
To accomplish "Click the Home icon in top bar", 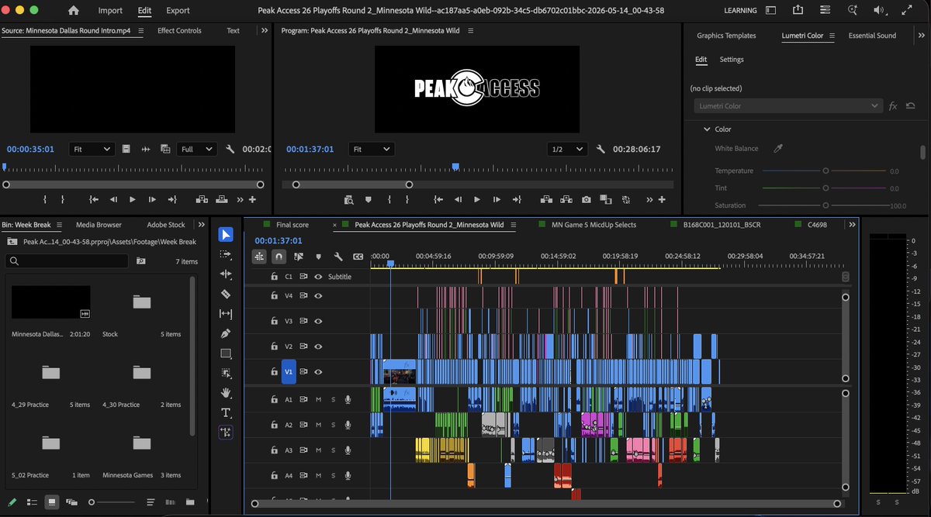I will [x=74, y=11].
